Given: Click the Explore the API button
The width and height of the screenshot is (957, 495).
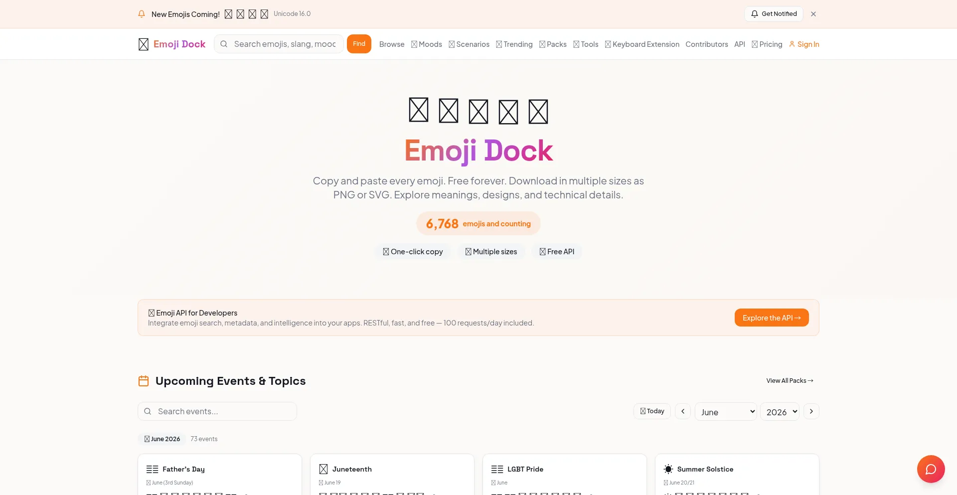Looking at the screenshot, I should pyautogui.click(x=772, y=318).
